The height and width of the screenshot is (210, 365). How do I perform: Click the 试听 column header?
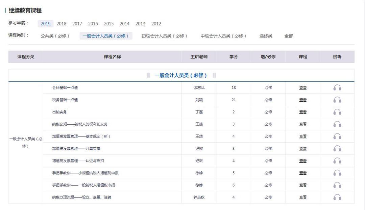[x=337, y=57]
